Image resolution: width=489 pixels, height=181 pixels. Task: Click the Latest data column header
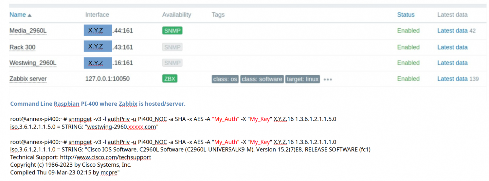pos(452,15)
